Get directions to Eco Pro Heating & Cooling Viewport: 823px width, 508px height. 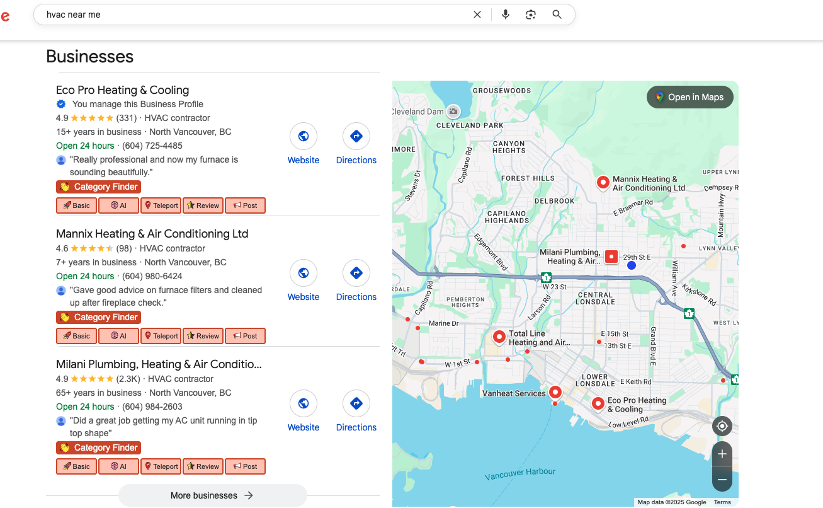point(356,136)
